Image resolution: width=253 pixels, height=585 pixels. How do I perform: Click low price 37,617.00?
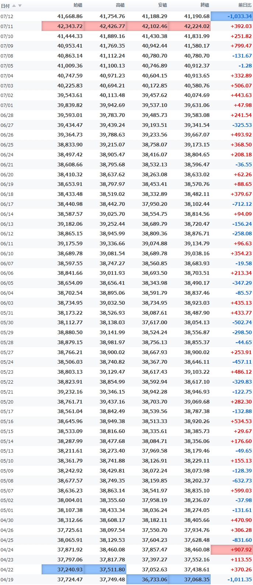click(x=155, y=322)
